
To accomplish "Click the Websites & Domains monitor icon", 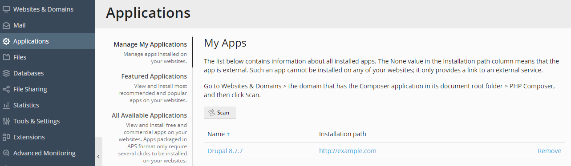I will click(6, 9).
